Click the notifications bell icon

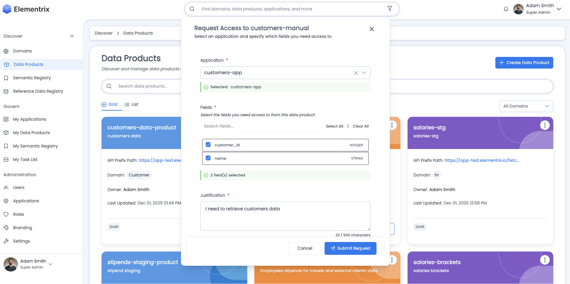click(x=506, y=9)
